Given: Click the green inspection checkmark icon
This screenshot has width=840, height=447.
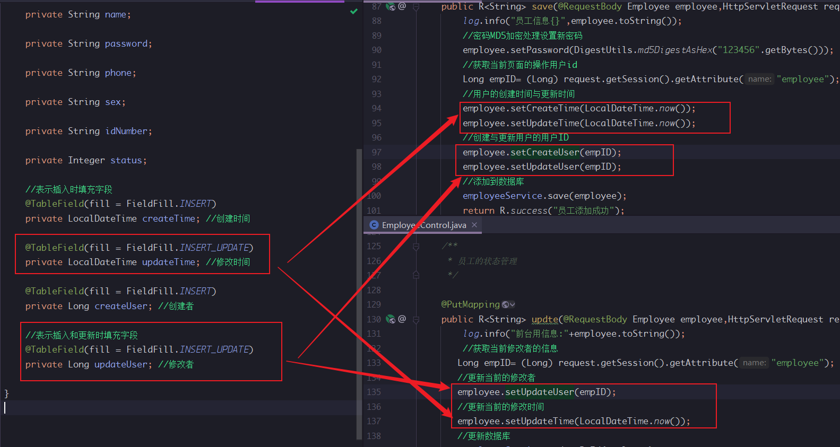Looking at the screenshot, I should pos(354,11).
